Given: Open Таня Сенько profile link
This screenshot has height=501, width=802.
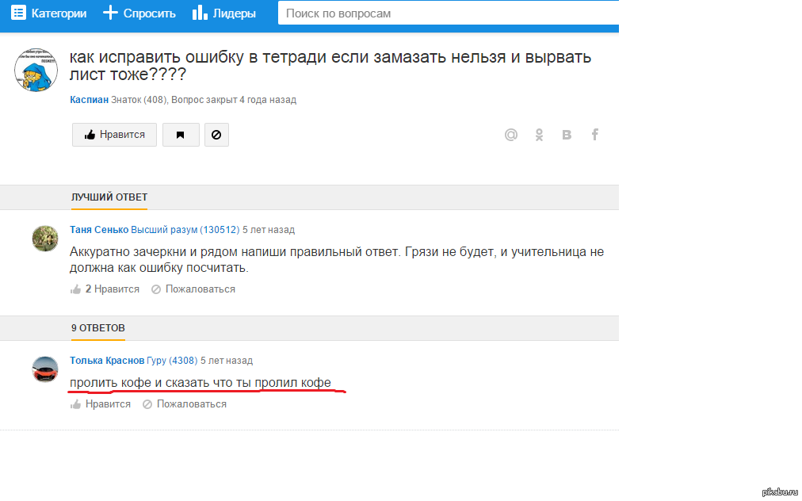Looking at the screenshot, I should click(x=99, y=230).
